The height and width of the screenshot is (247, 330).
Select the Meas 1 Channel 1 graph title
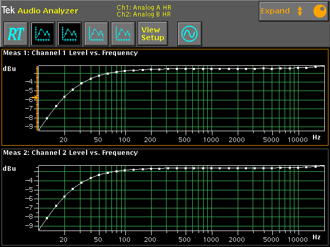71,52
